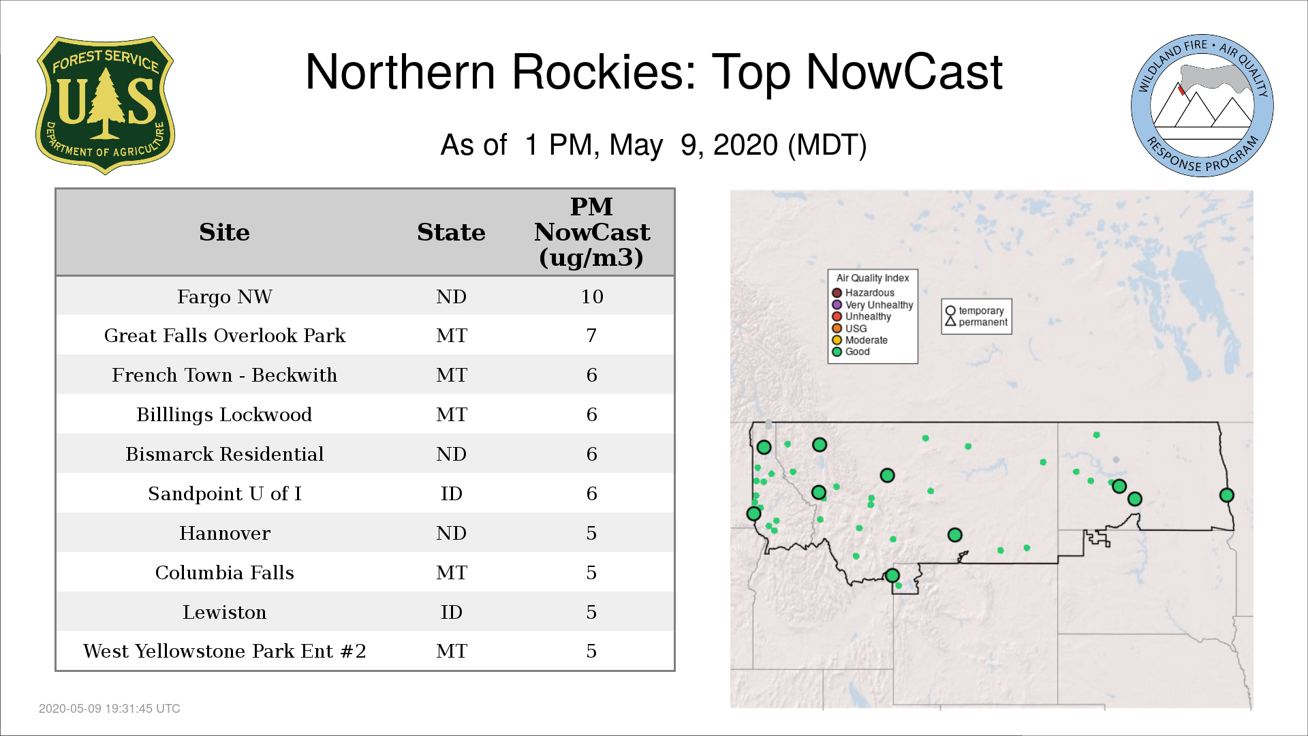Click the Good green swatch in legend

click(837, 352)
